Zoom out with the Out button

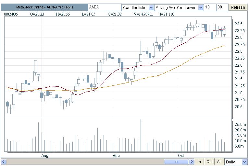click(209, 161)
